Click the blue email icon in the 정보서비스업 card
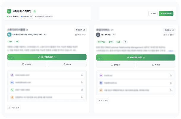This screenshot has height=119, width=181. click(101, 83)
